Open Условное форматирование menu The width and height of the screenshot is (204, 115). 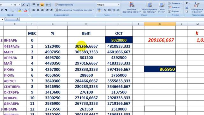pyautogui.click(x=132, y=7)
